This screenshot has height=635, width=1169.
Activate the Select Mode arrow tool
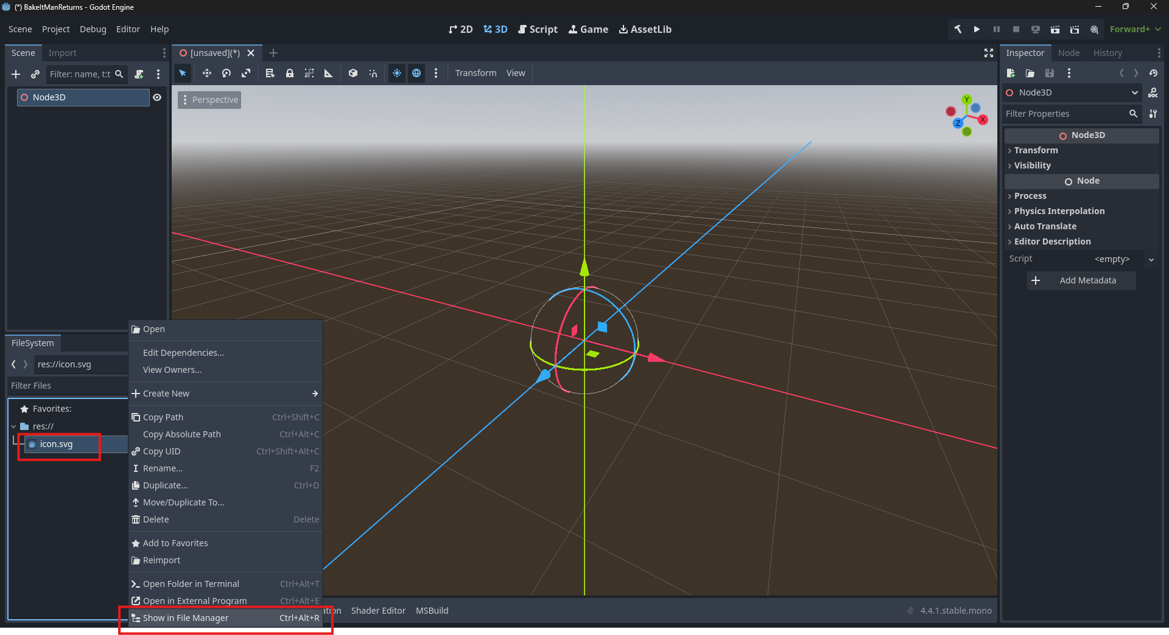point(183,73)
